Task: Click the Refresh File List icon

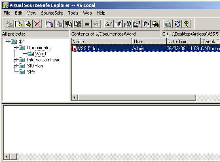Action: pyautogui.click(x=177, y=24)
